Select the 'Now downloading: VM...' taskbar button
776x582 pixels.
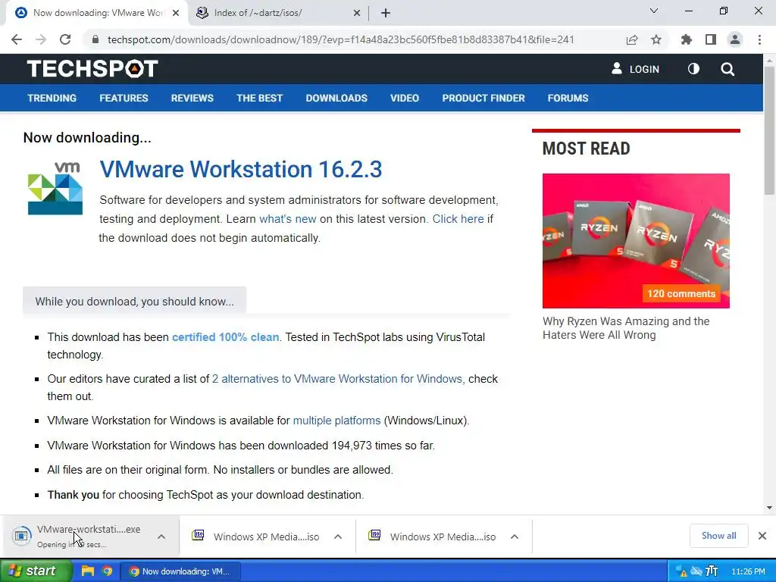click(180, 571)
